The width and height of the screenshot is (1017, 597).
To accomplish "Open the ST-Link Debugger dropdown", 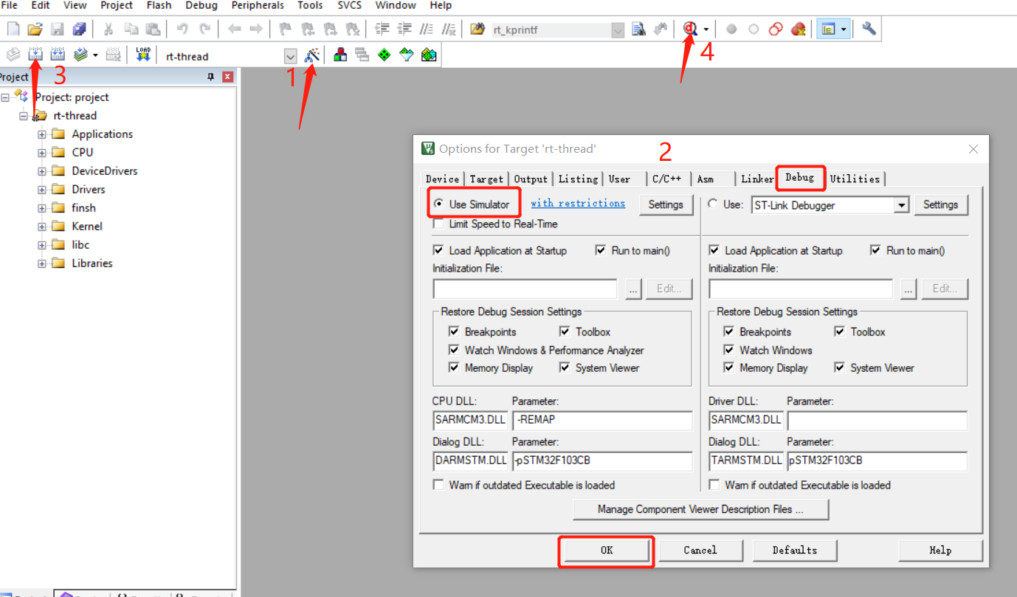I will [901, 205].
